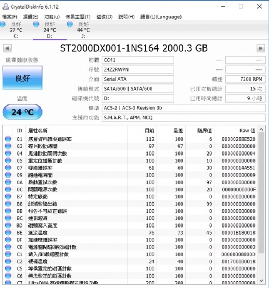Screen dimensions: 269x288
Task: Click the power on count 15 次 field
Action: coord(245,89)
